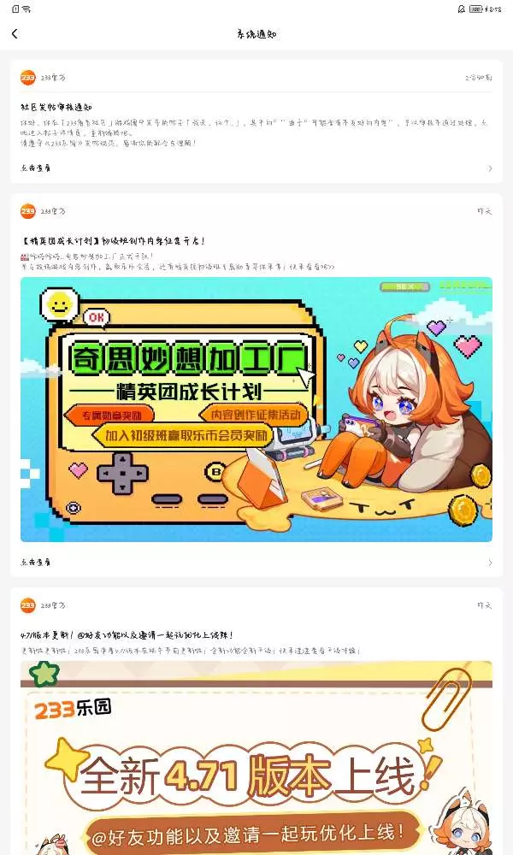The height and width of the screenshot is (855, 513).
Task: Tap the 系统通知 page title
Action: click(256, 34)
